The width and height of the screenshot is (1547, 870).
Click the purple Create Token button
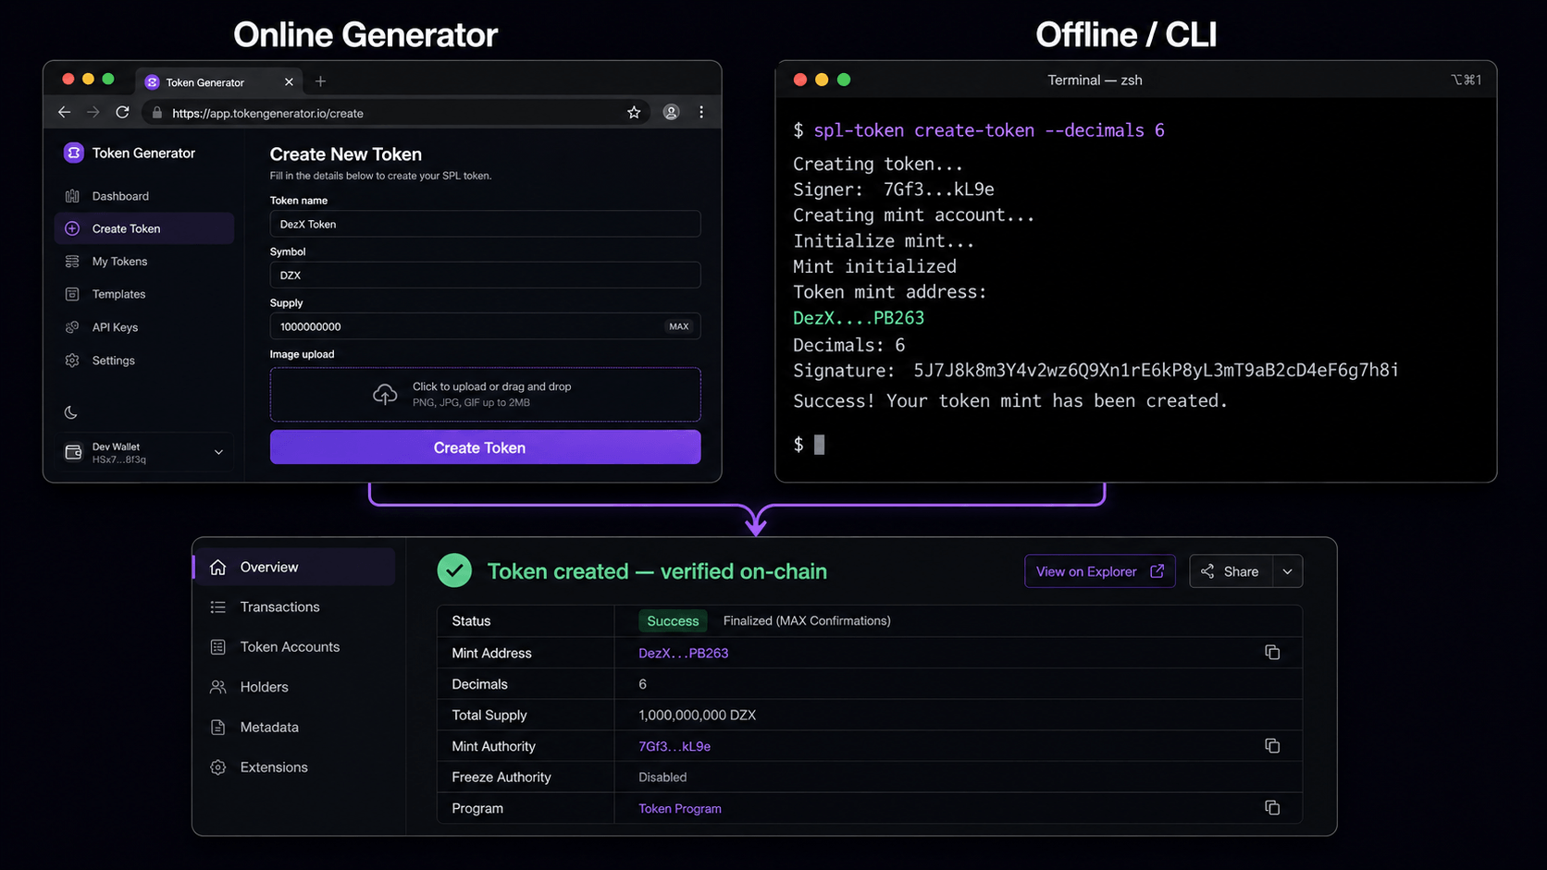(x=485, y=447)
